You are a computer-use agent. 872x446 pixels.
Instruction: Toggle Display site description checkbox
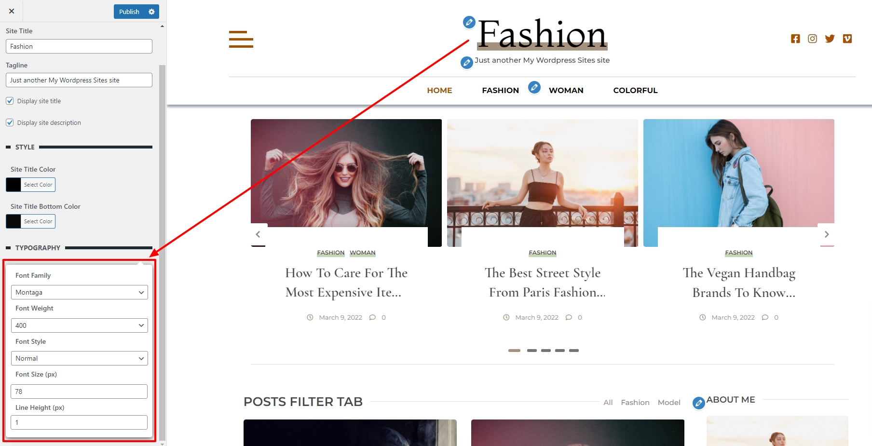[x=10, y=122]
